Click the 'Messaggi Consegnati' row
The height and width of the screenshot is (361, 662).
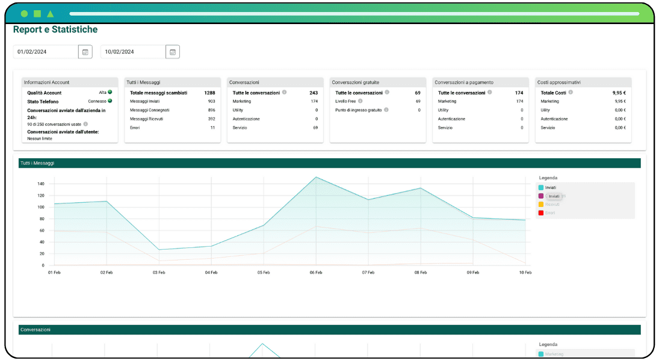coord(172,110)
